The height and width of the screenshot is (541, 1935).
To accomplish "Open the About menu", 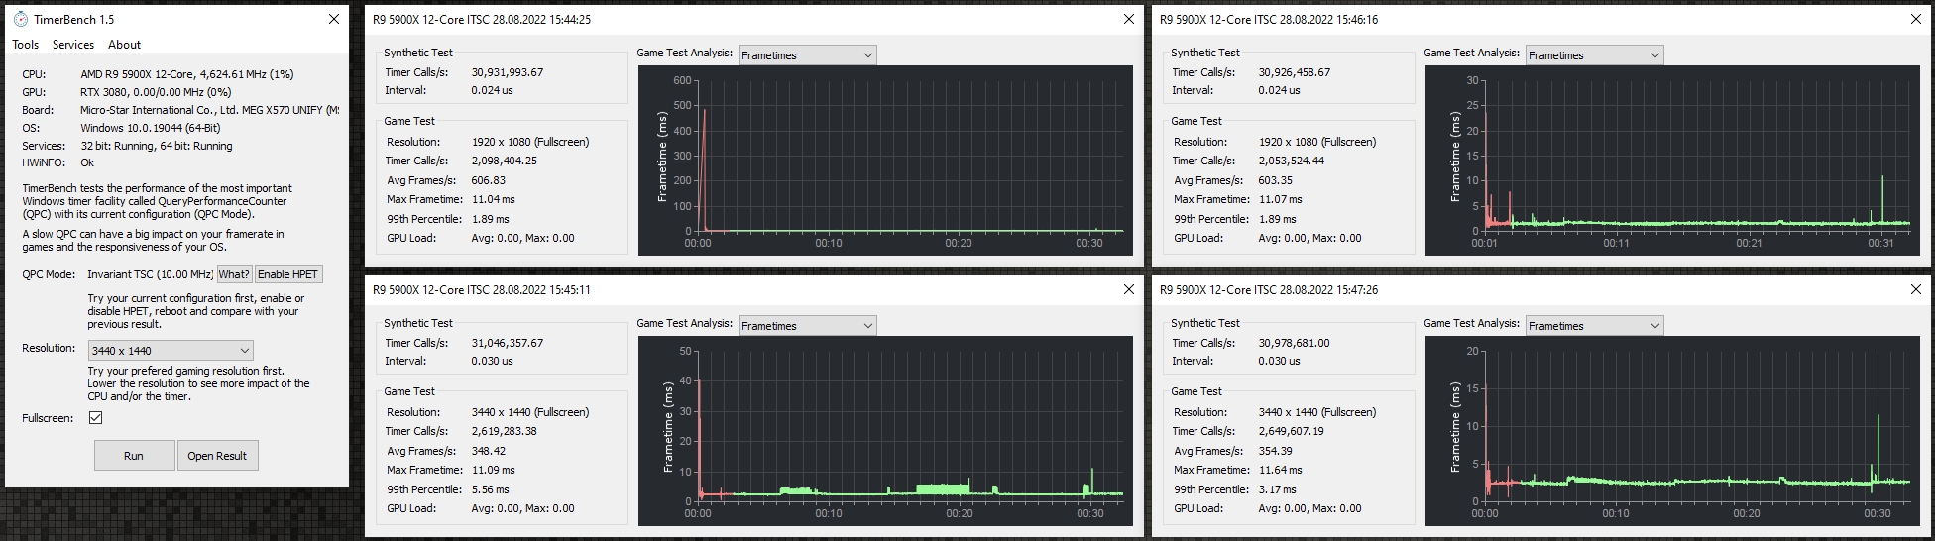I will (x=125, y=45).
